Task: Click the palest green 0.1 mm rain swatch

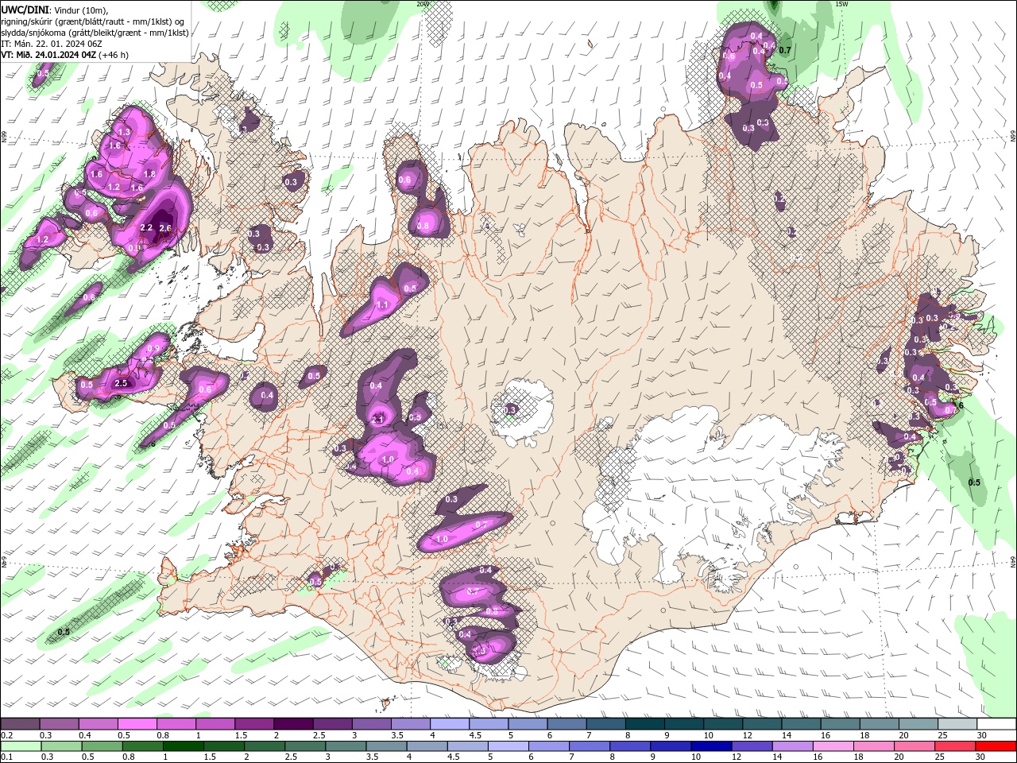Action: click(x=21, y=746)
